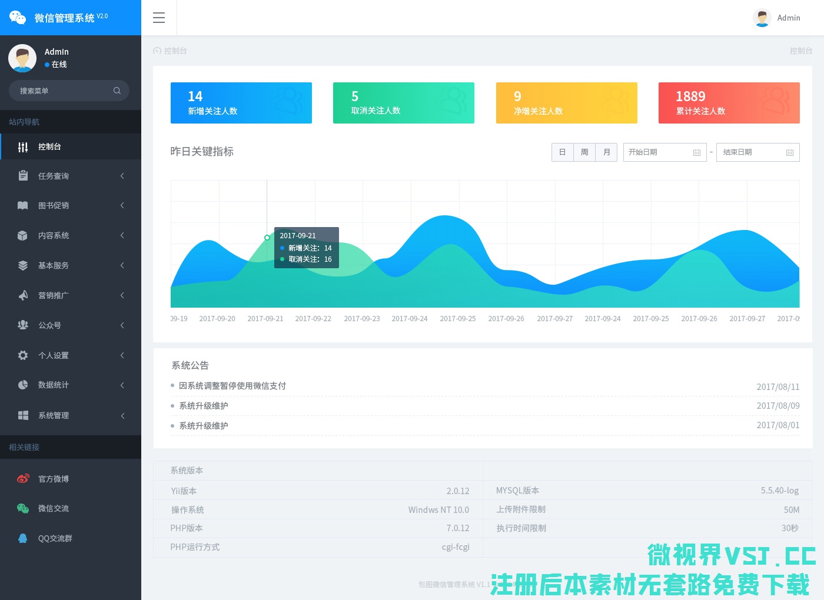The image size is (824, 600).
Task: Switch chart range to 日 (day)
Action: pos(562,152)
